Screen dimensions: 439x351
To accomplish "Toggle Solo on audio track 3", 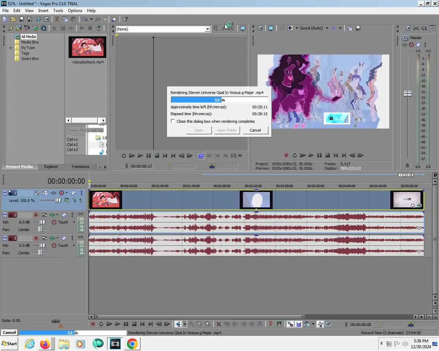I will (72, 238).
